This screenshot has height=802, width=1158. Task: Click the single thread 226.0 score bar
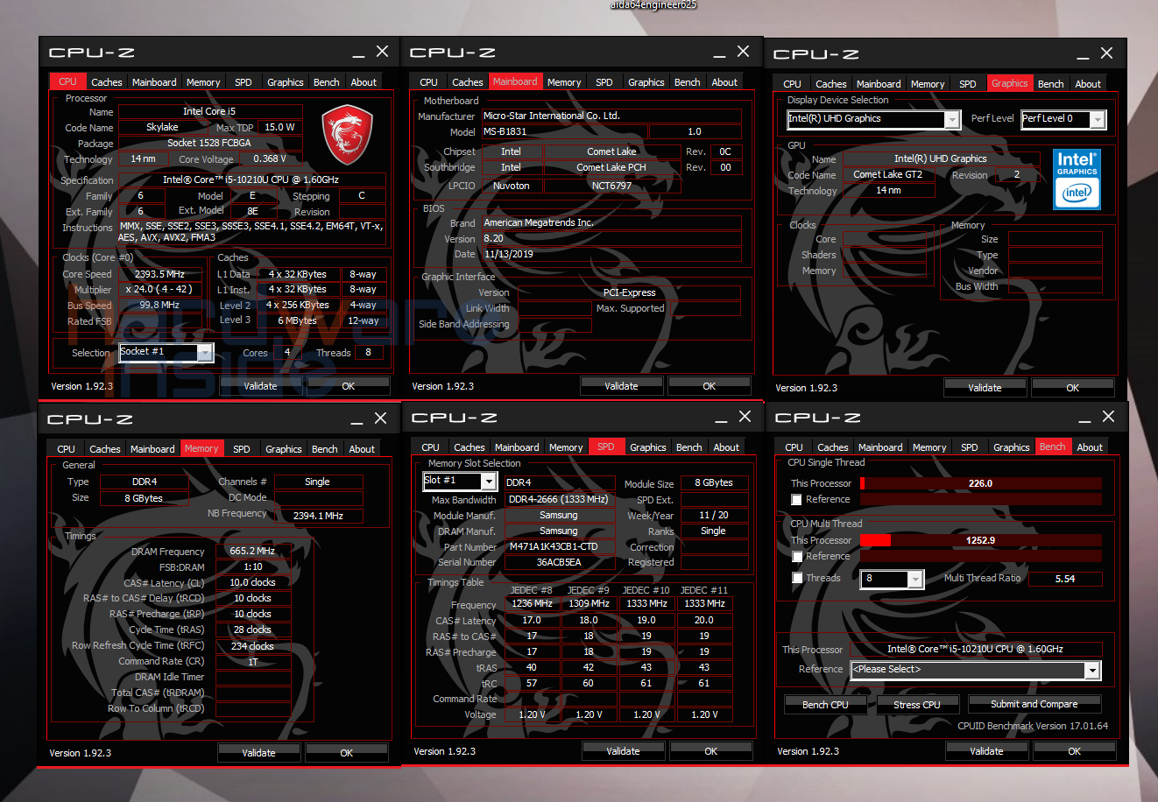tap(980, 483)
